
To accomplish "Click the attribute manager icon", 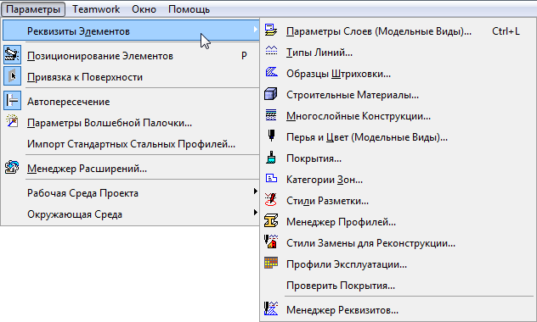I will click(x=271, y=308).
